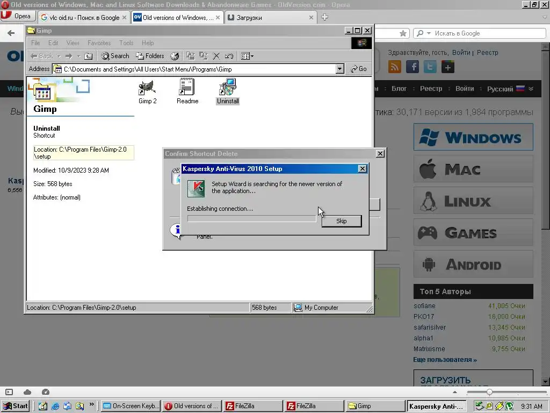This screenshot has height=413, width=550.
Task: Click the Opera Turbo gauge icon in status bar
Action: (x=46, y=392)
